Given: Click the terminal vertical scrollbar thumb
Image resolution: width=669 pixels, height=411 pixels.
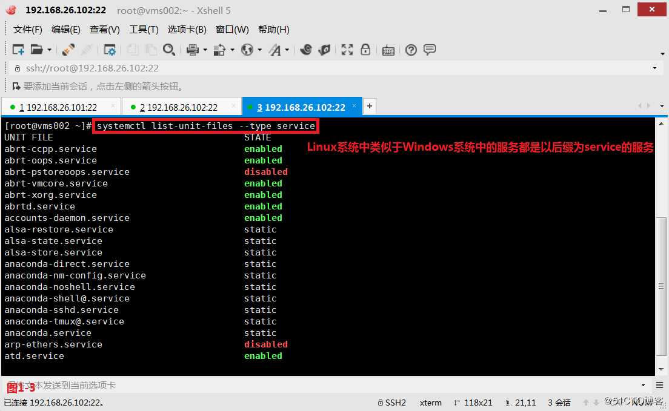Looking at the screenshot, I should [x=661, y=286].
